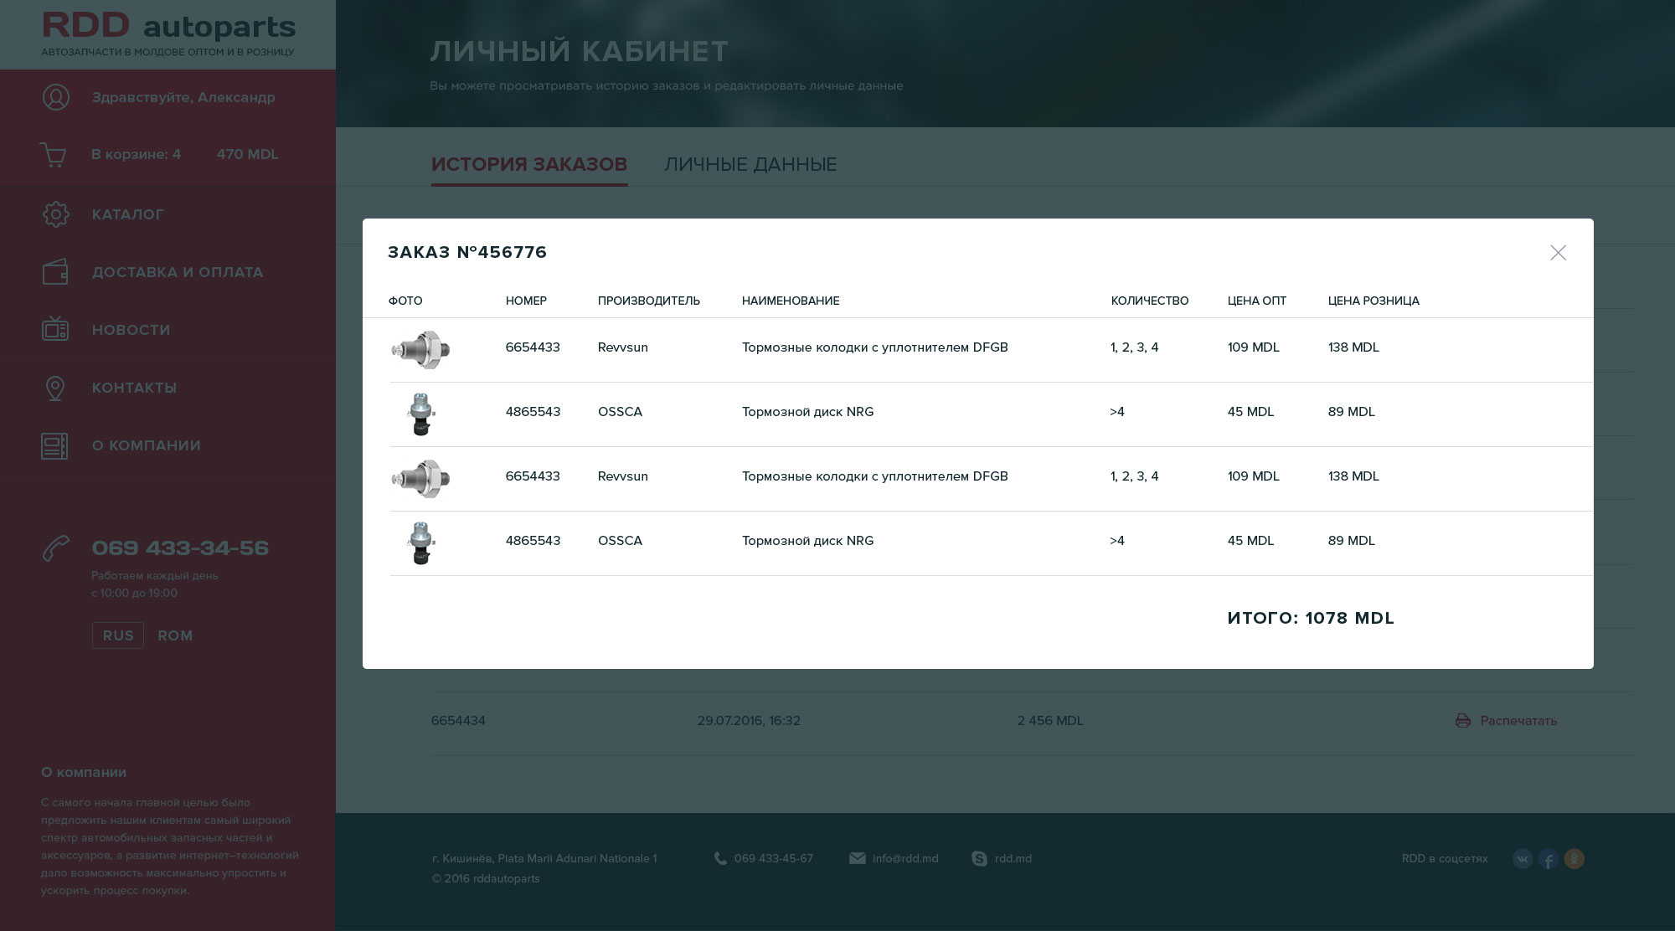1675x931 pixels.
Task: Click the Количество column header
Action: tap(1150, 301)
